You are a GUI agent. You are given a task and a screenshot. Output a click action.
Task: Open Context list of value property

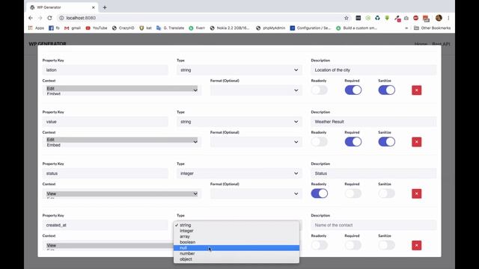pyautogui.click(x=121, y=142)
